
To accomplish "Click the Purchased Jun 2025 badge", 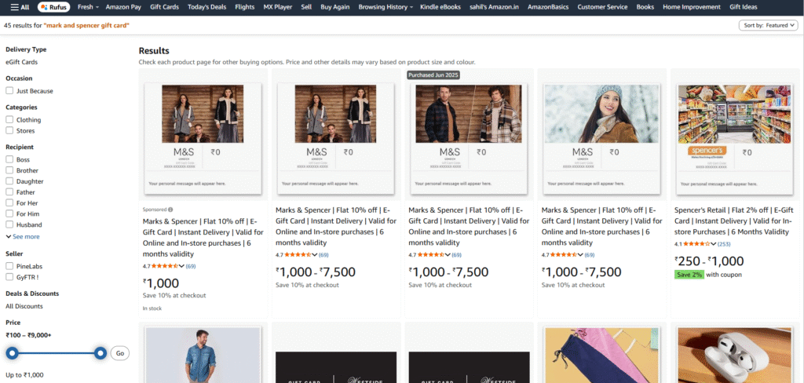I will click(433, 75).
